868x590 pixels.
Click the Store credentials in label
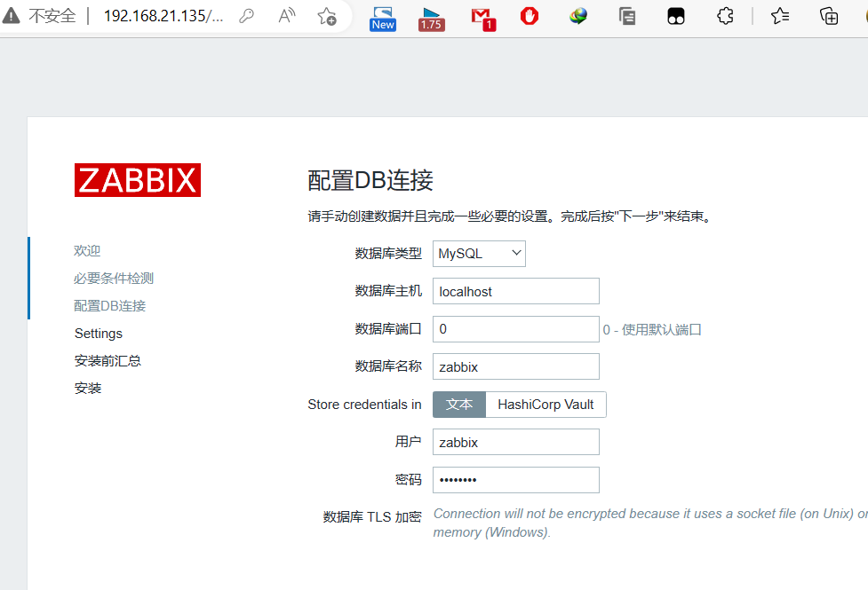pyautogui.click(x=365, y=405)
